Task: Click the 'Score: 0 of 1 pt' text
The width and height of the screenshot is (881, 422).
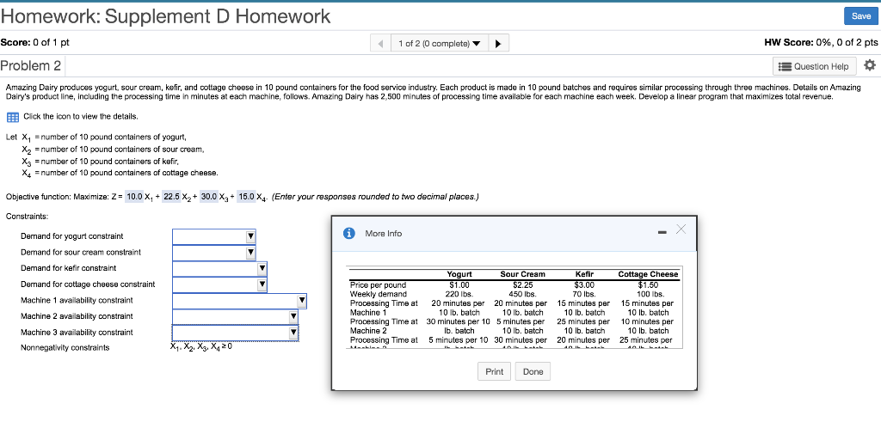Action: (34, 43)
